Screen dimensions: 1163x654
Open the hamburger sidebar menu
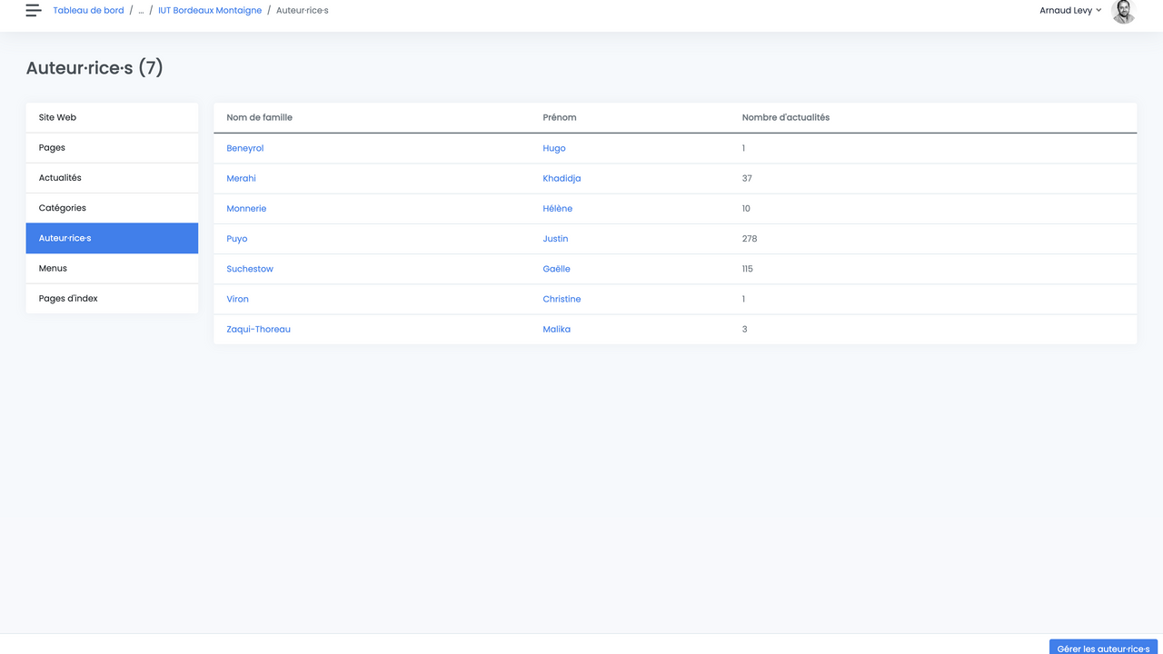pos(34,11)
